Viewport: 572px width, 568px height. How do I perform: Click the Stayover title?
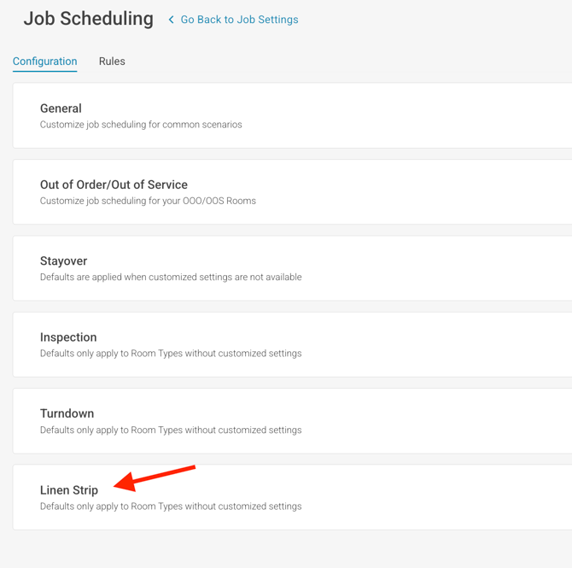coord(63,261)
